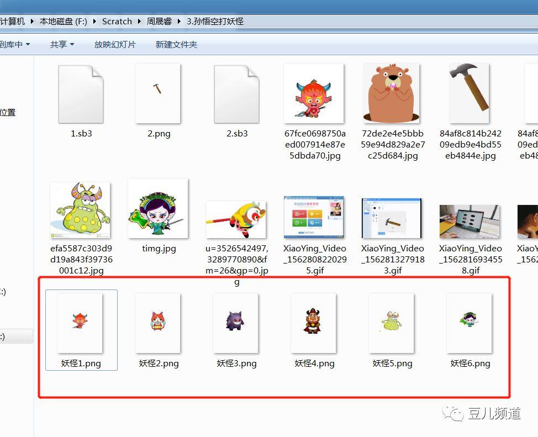Select the 妖怪3.png purple ghost icon
The height and width of the screenshot is (437, 538).
tap(236, 323)
